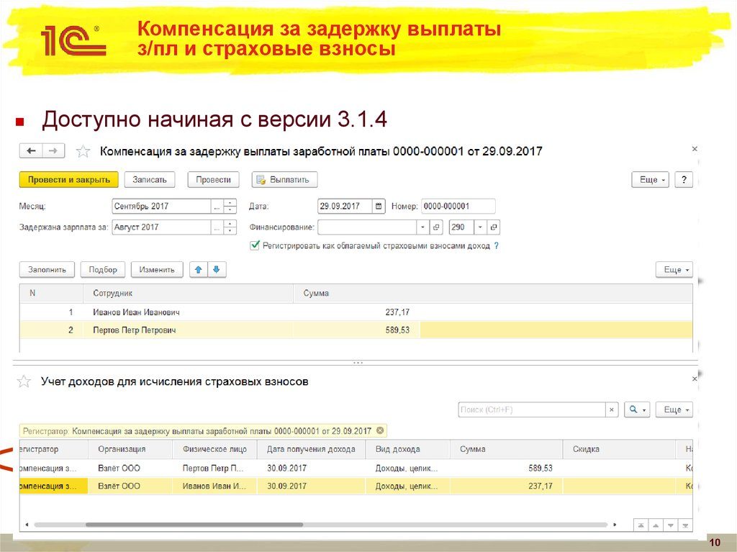Select employee row 'Пертов Петр Петрович'
Screen dimensions: 737x552
pos(356,330)
